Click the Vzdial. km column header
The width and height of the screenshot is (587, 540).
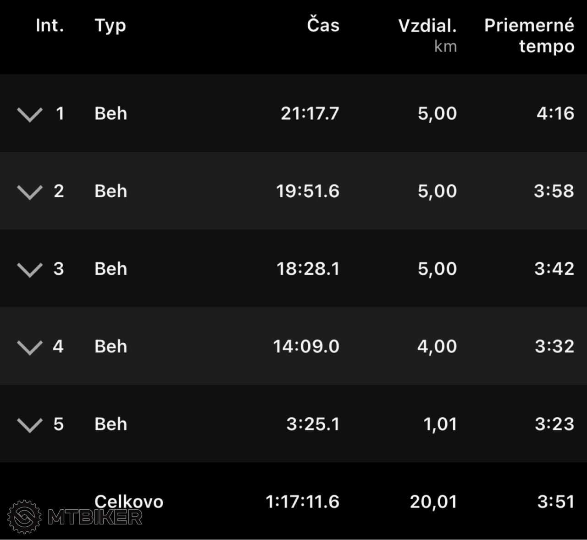(x=427, y=35)
